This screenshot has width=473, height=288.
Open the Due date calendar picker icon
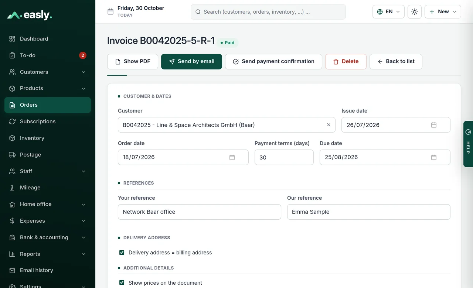pyautogui.click(x=434, y=157)
